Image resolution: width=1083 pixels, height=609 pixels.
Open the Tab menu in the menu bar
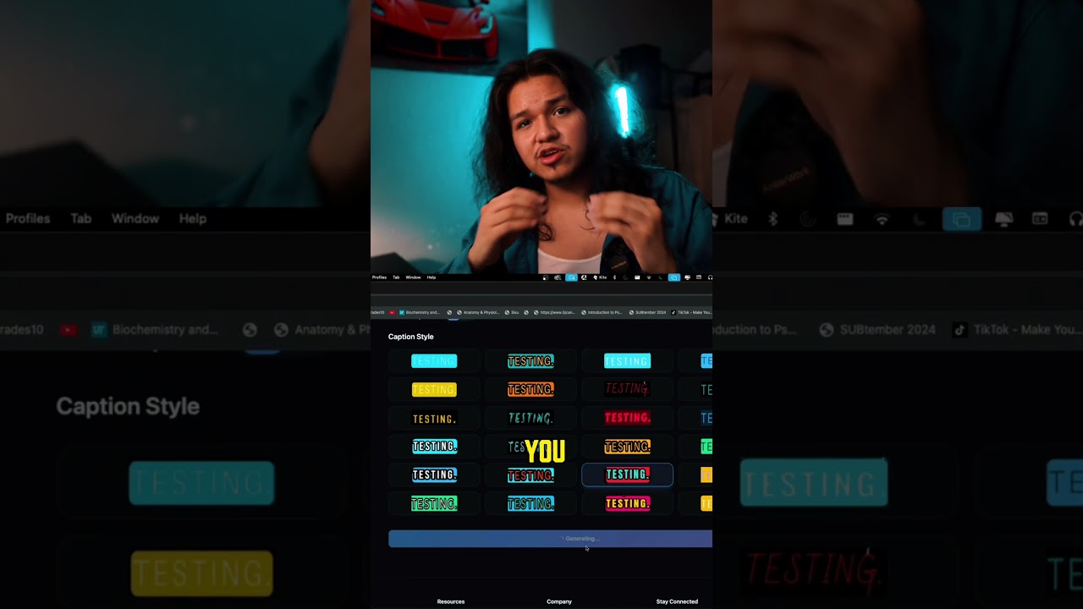pyautogui.click(x=396, y=277)
